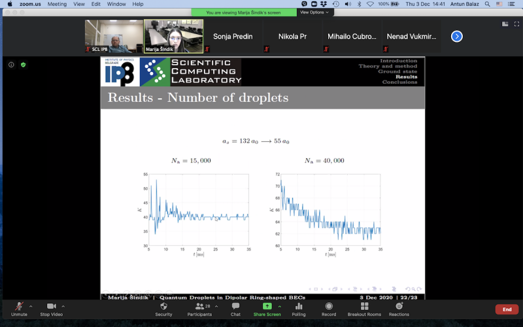Click the muted mic icon on Nikola Pr tile
Screen dimensions: 523x327
coord(267,49)
